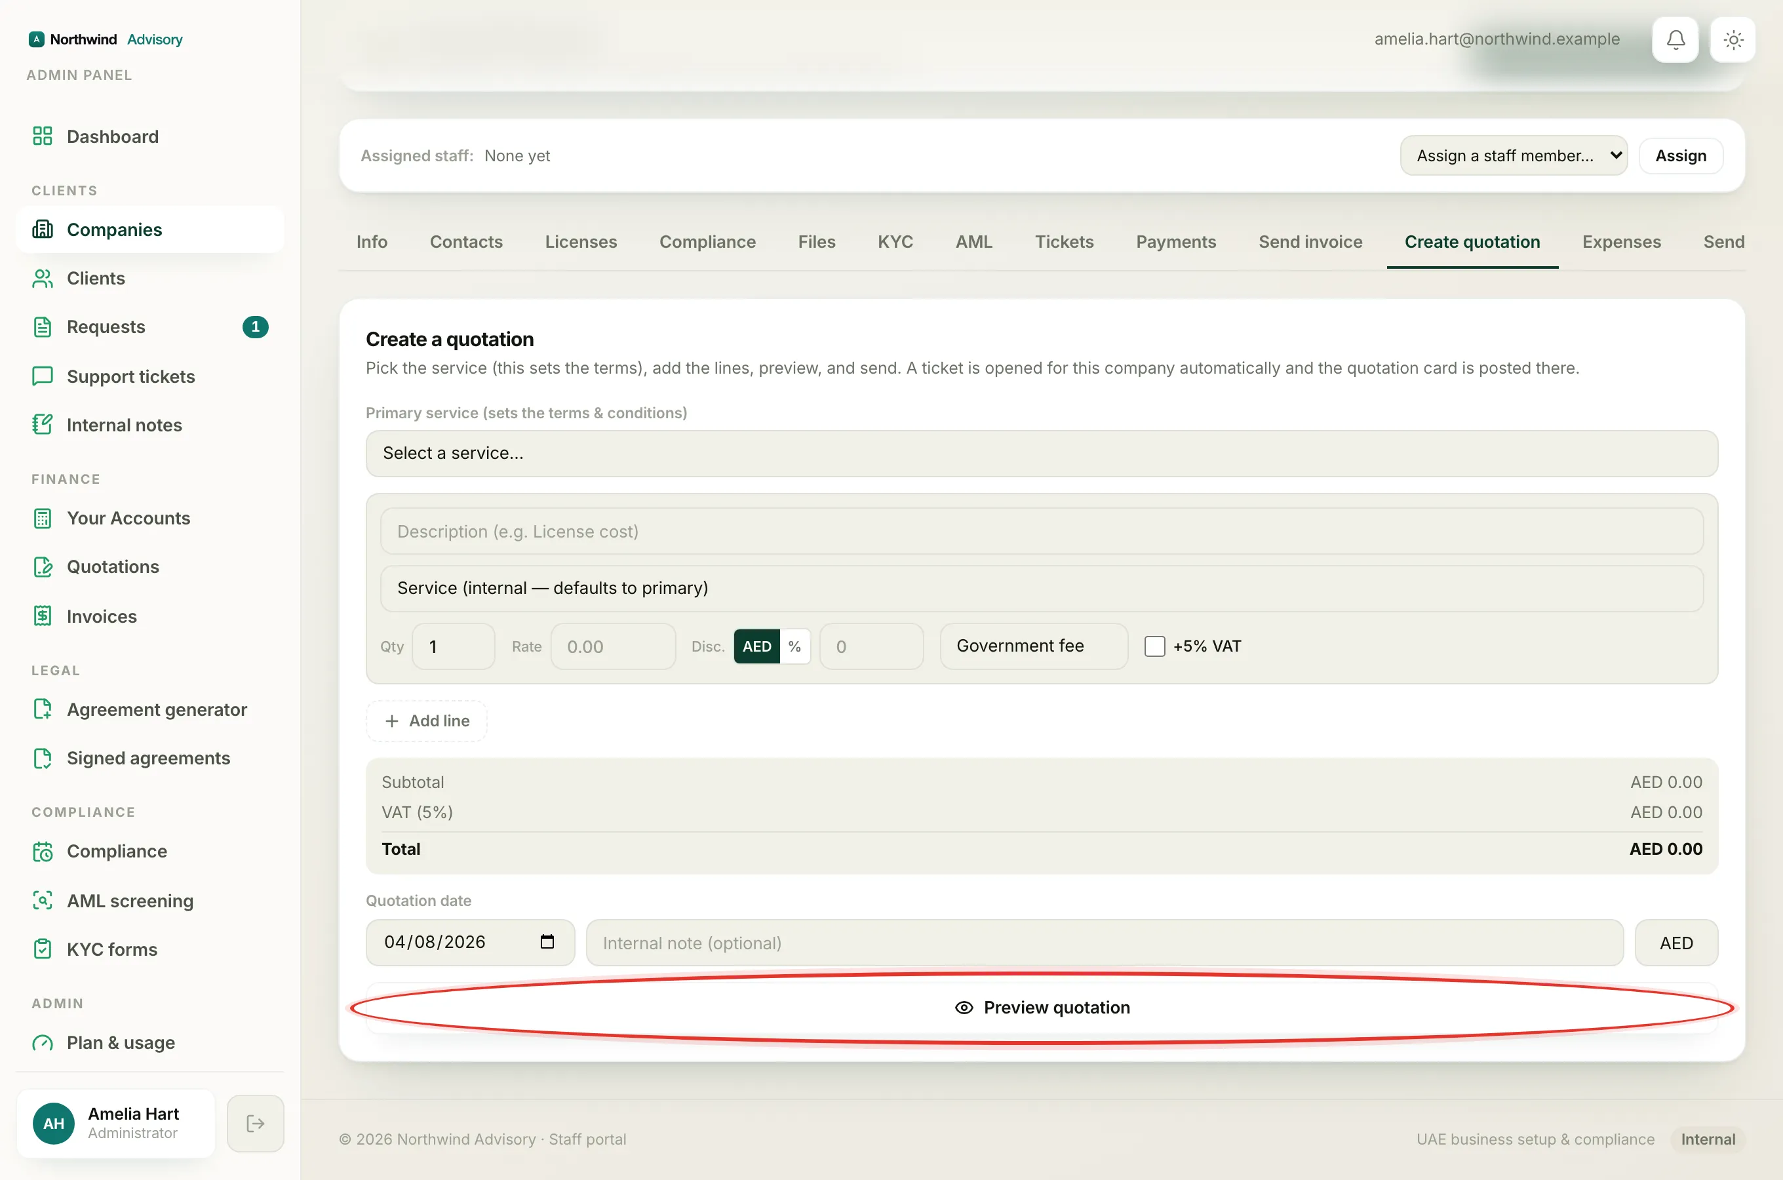
Task: Click the logout arrow icon
Action: point(256,1124)
